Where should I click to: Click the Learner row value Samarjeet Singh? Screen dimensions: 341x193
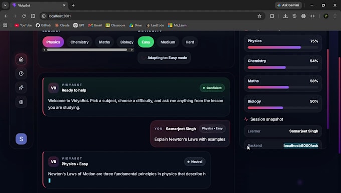pyautogui.click(x=304, y=131)
